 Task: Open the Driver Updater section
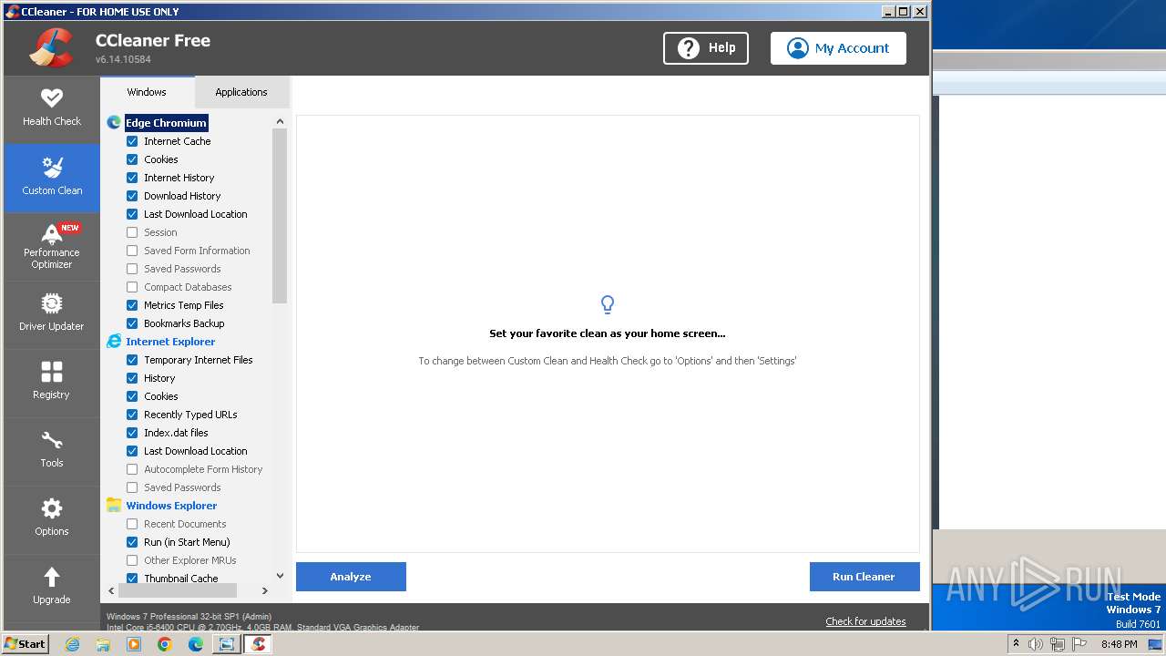point(52,313)
